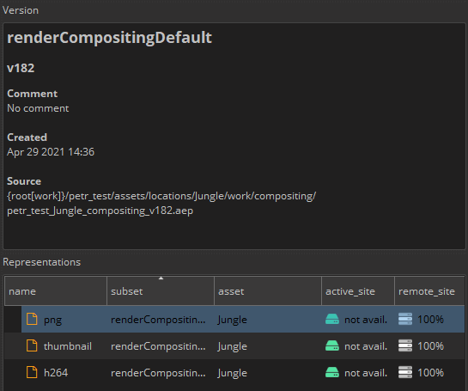Sort by the remote_site column header
Image resolution: width=468 pixels, height=391 pixels.
429,291
